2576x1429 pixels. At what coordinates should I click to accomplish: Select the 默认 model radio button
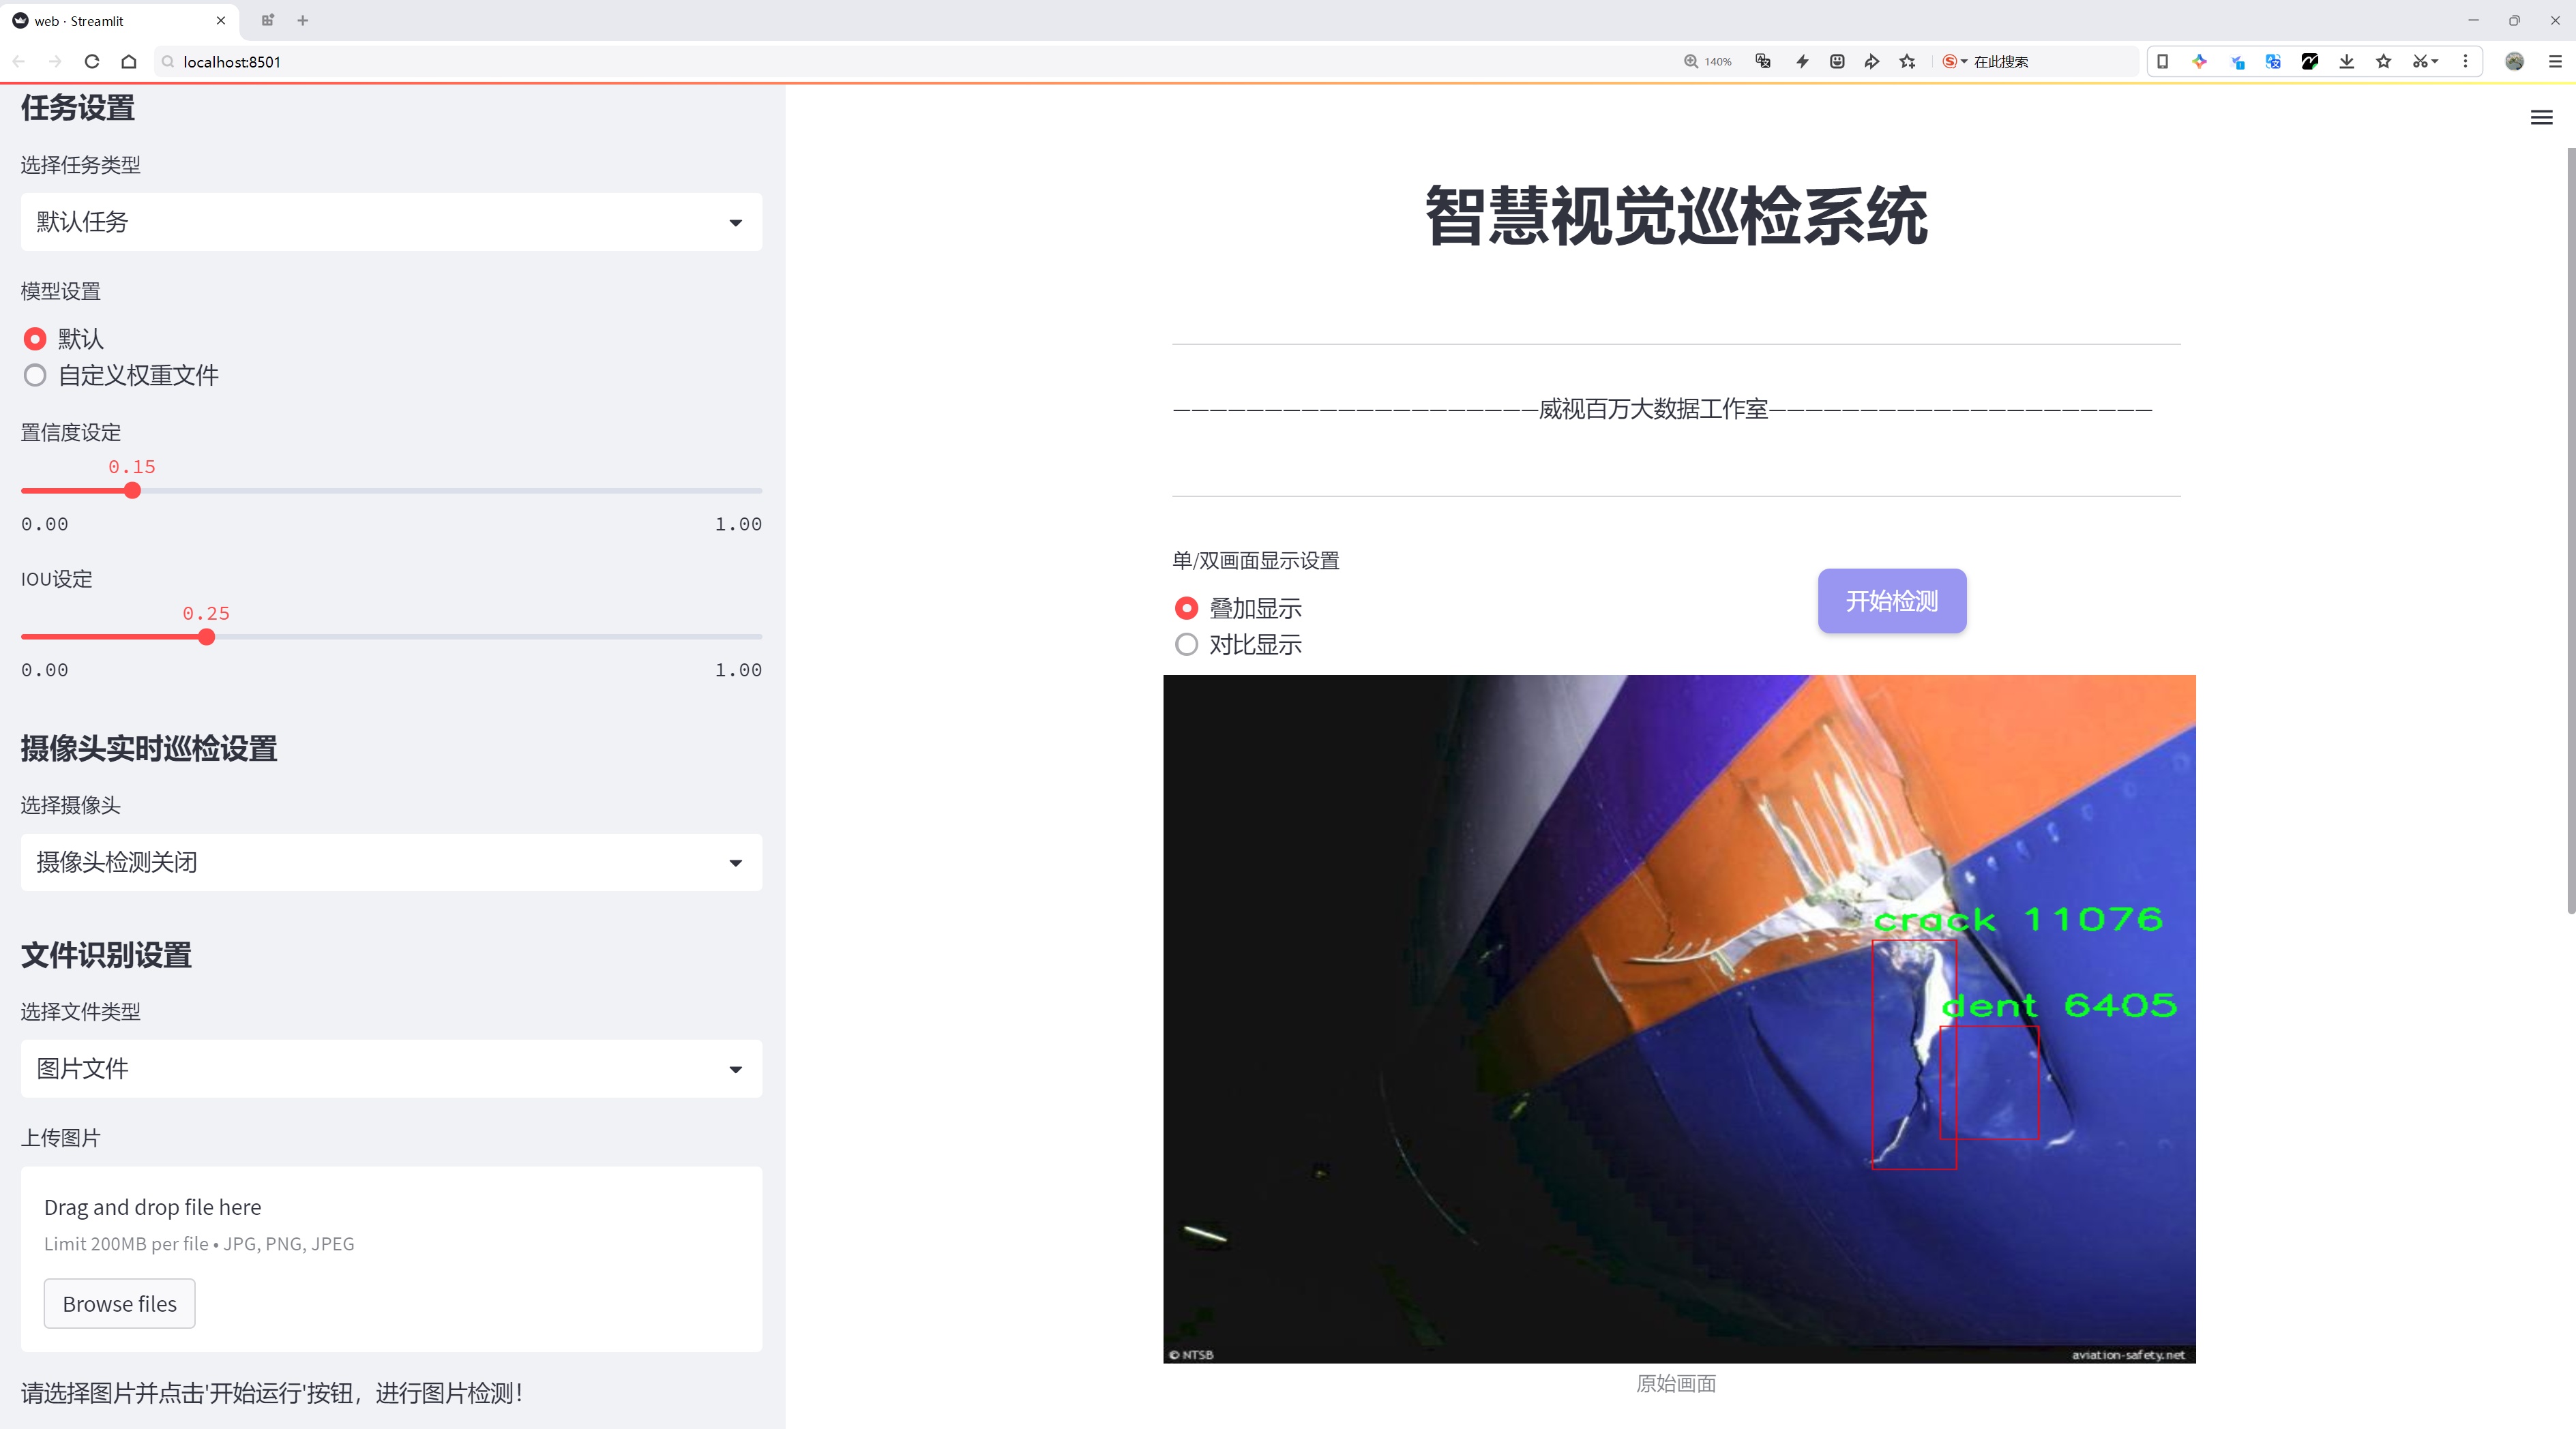click(x=35, y=339)
